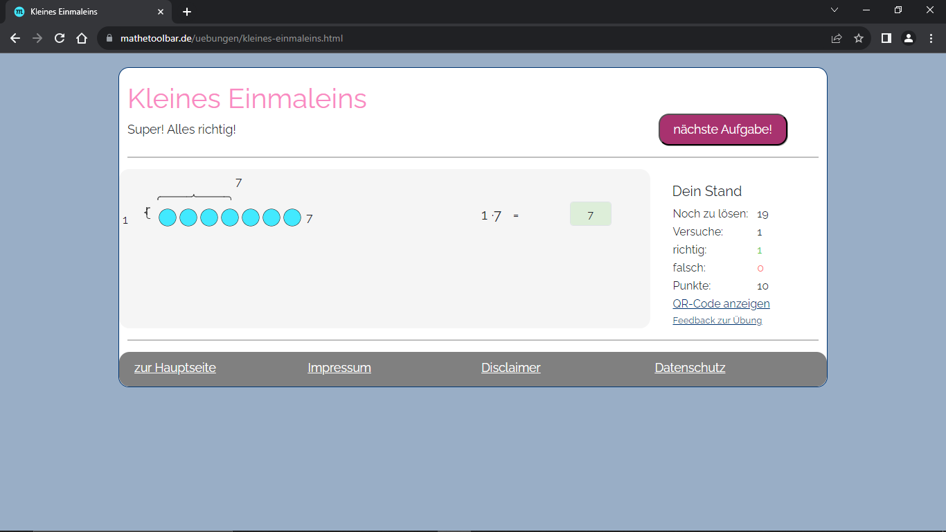Image resolution: width=946 pixels, height=532 pixels.
Task: Close the Kleines Einmaleins tab
Action: 161,12
